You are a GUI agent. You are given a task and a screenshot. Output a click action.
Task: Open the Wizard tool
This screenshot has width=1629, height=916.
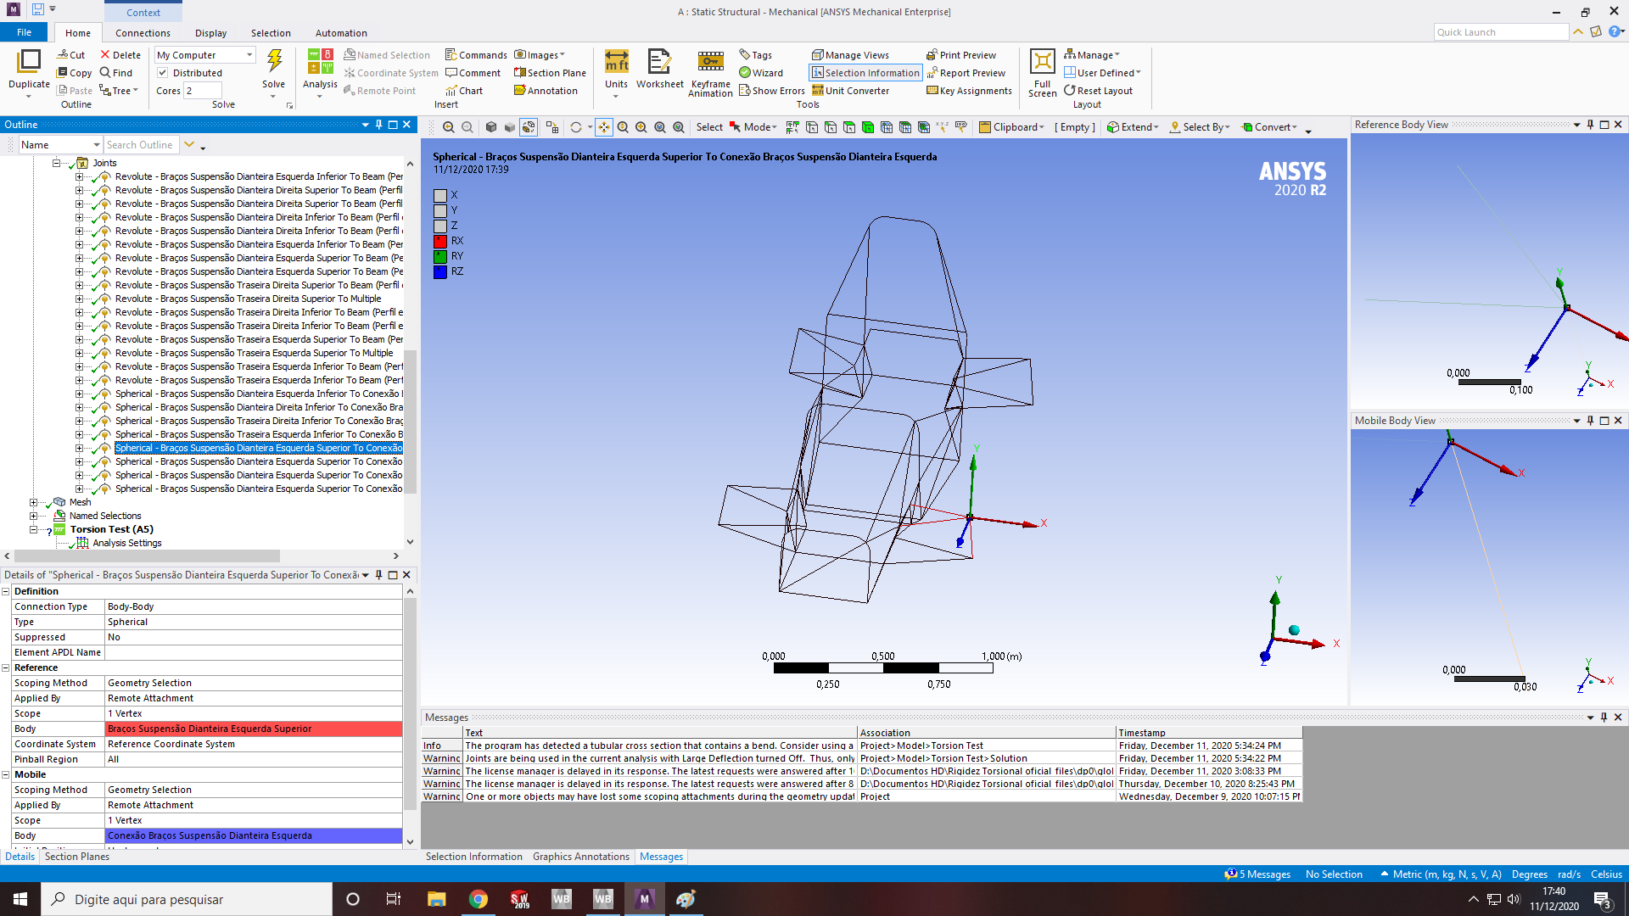[761, 73]
